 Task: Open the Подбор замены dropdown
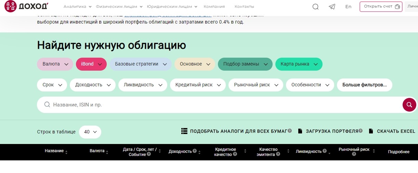pyautogui.click(x=245, y=64)
